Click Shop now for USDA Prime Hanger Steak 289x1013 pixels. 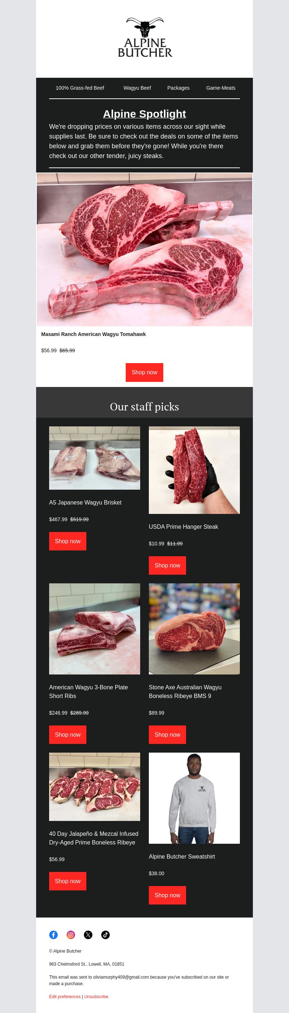pyautogui.click(x=167, y=565)
